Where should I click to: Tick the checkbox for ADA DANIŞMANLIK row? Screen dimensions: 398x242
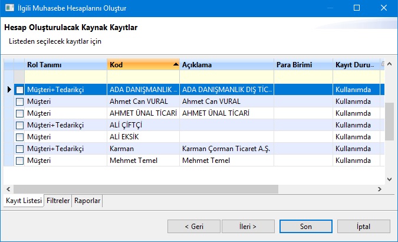(x=20, y=90)
